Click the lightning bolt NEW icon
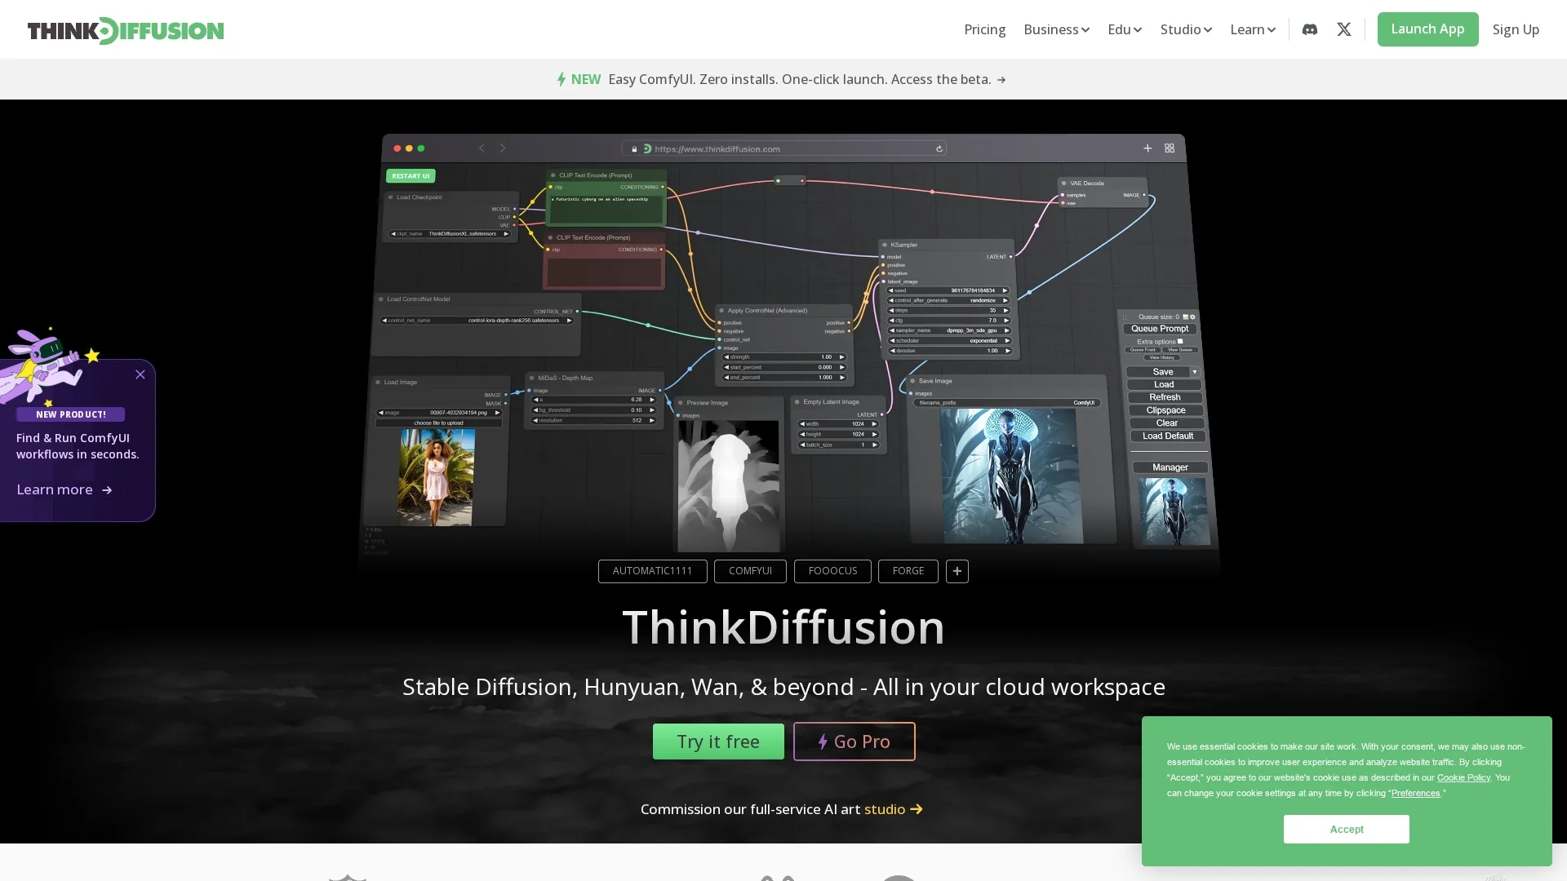This screenshot has height=881, width=1567. click(562, 79)
